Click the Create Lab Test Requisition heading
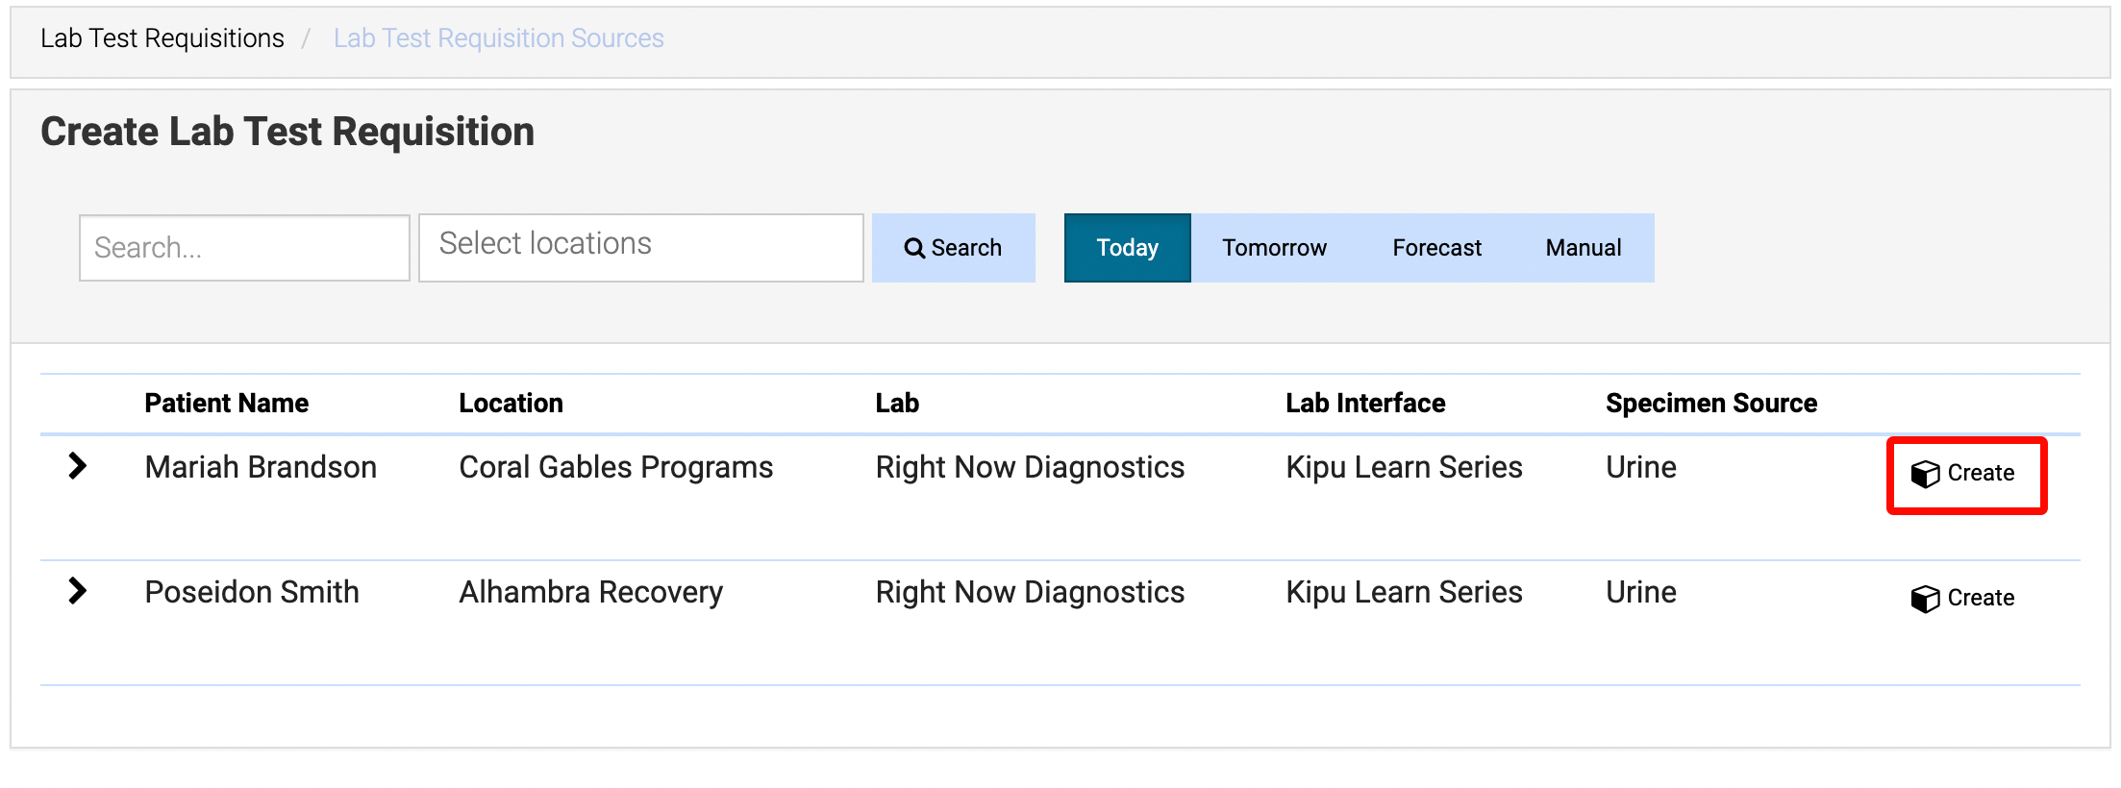The height and width of the screenshot is (788, 2121). tap(287, 132)
